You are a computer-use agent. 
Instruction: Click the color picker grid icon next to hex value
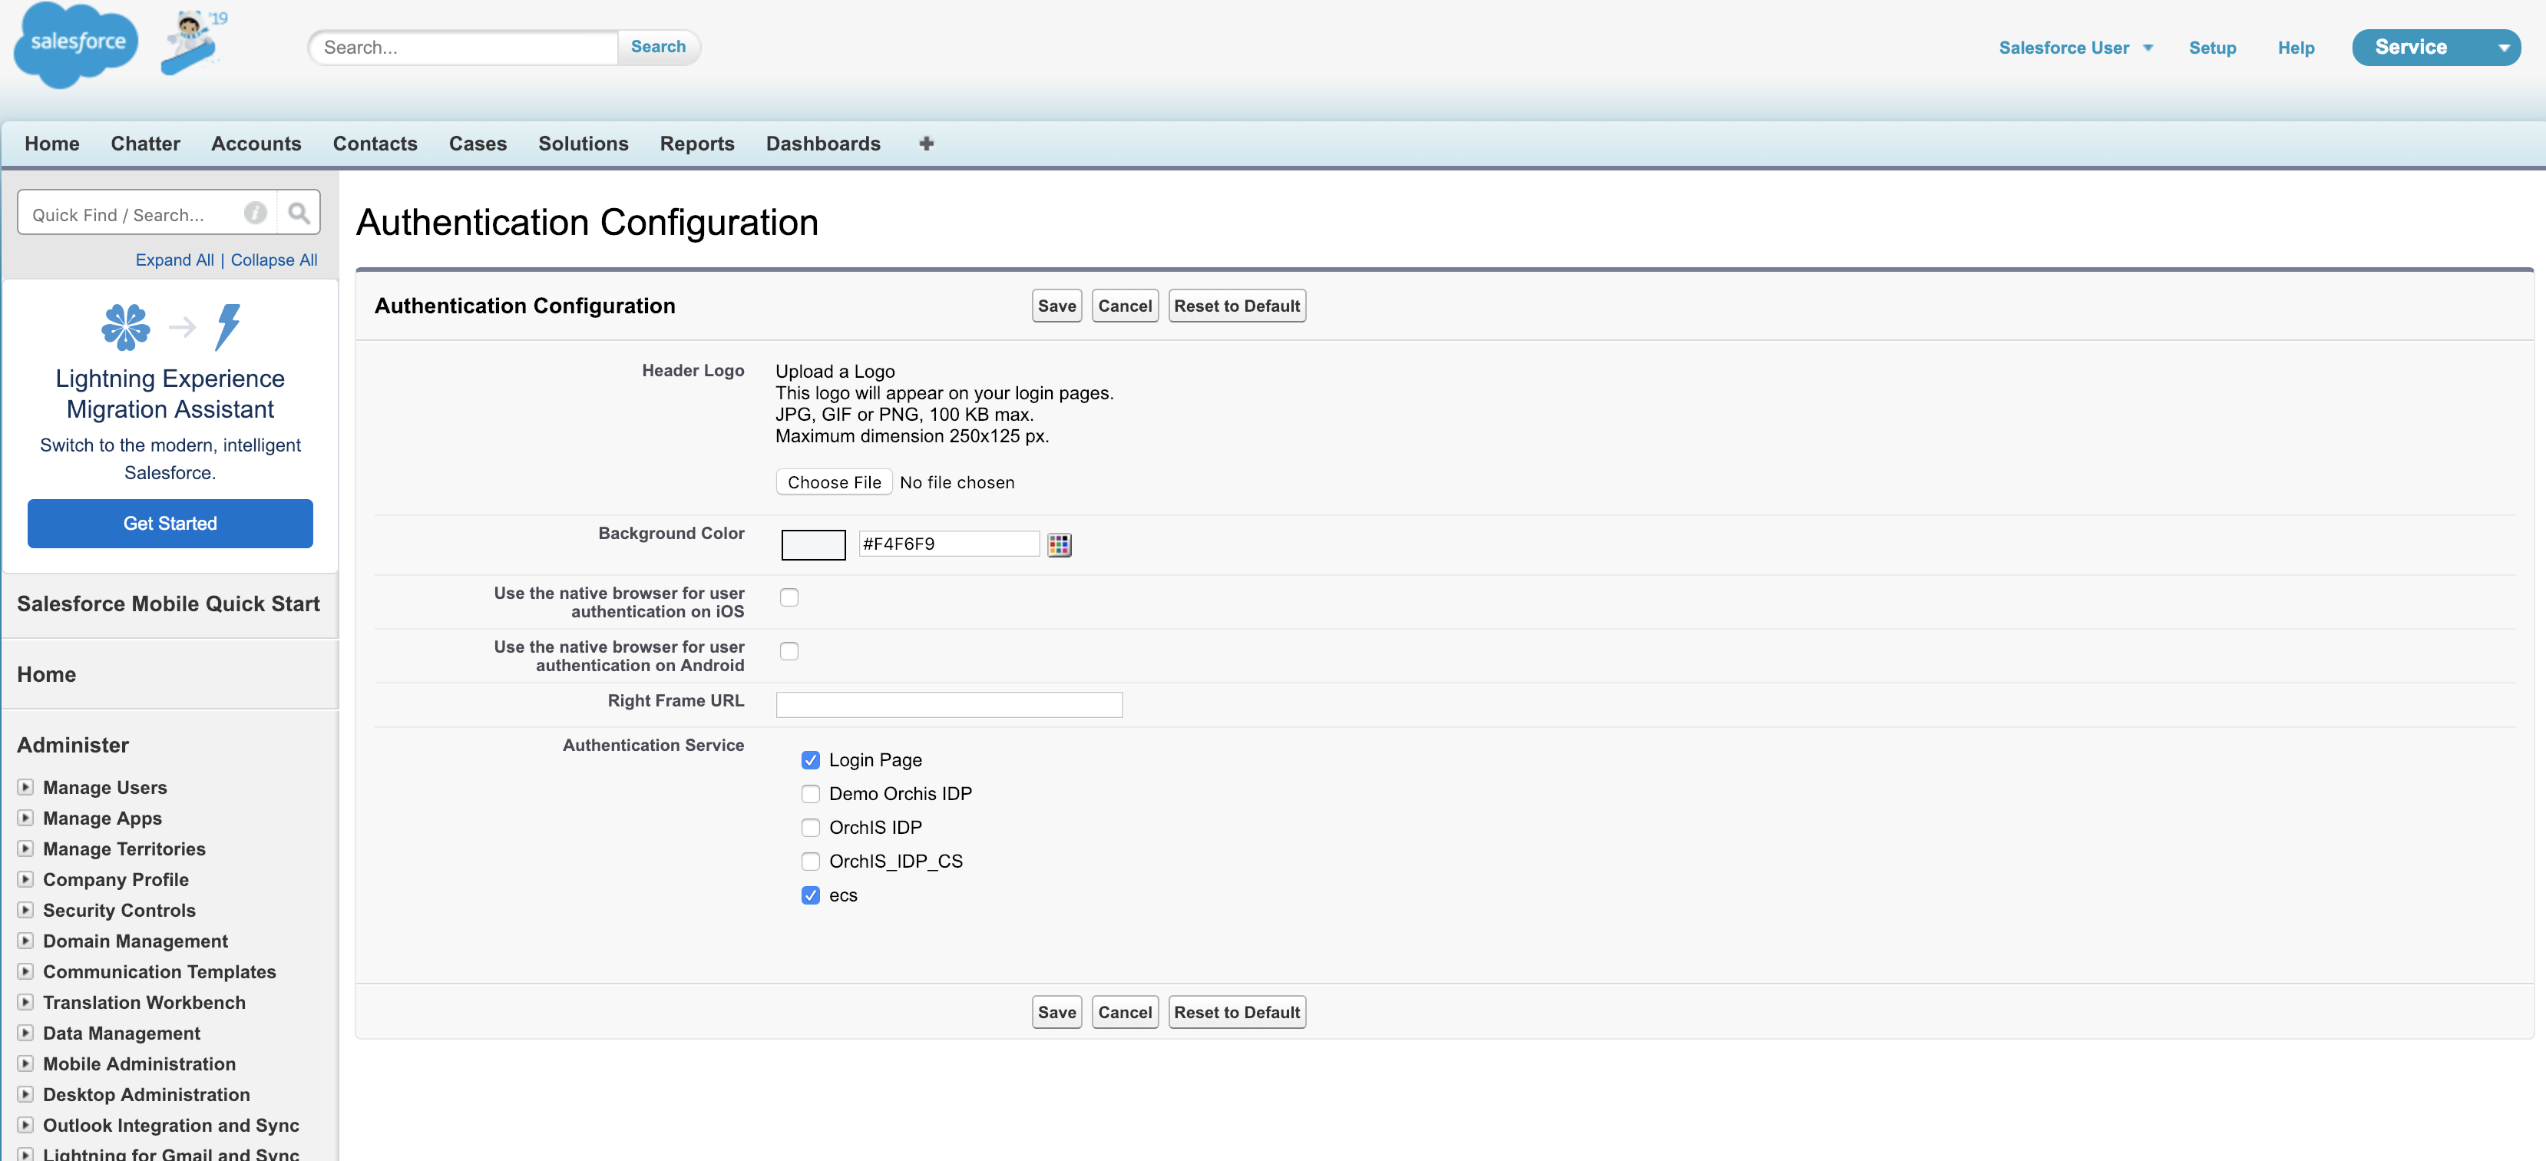coord(1060,544)
